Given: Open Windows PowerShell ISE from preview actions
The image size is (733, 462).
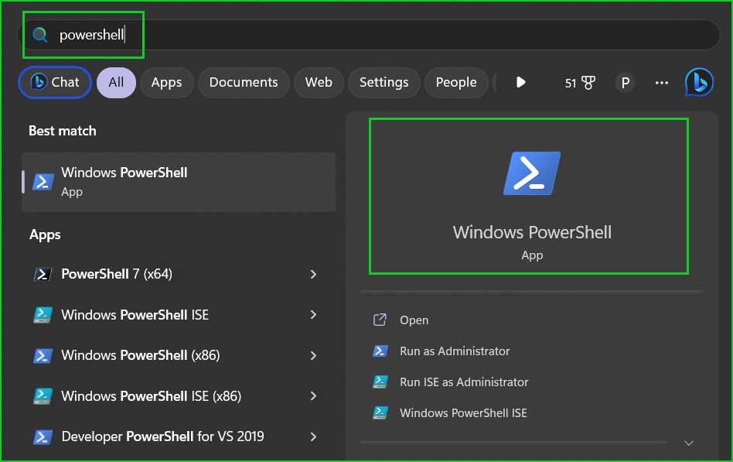Looking at the screenshot, I should (x=463, y=412).
